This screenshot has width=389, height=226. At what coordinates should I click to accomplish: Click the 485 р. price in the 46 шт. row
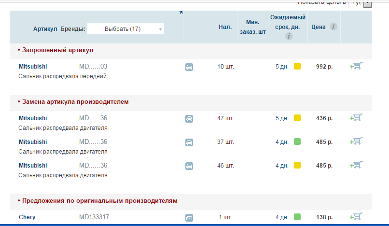[x=324, y=166]
